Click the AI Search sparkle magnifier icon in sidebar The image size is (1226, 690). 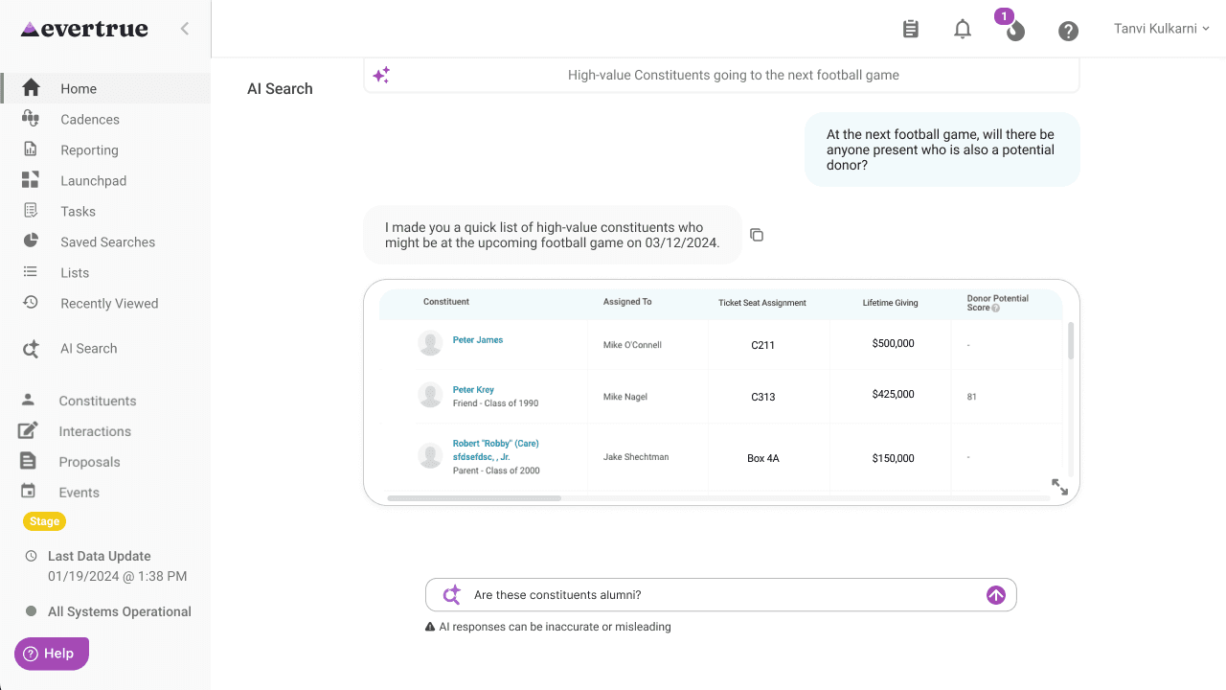coord(31,349)
